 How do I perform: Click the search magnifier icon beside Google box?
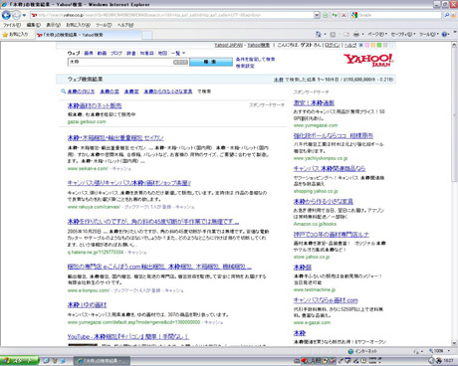(x=447, y=15)
